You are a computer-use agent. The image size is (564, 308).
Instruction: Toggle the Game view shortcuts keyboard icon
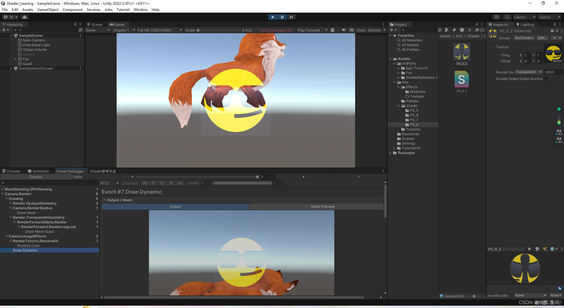click(x=352, y=30)
